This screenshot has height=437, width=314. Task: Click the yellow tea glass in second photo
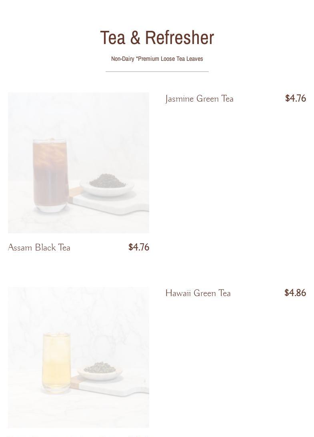[x=56, y=363]
